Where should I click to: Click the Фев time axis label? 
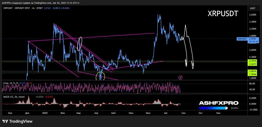63,113
